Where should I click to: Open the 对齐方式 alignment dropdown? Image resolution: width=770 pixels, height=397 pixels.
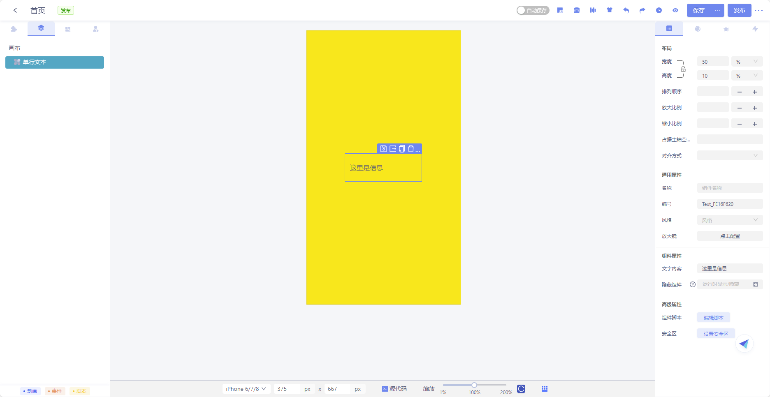click(730, 155)
